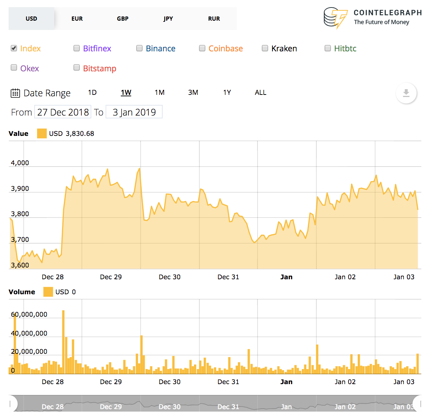Click the Date Range label

click(47, 93)
